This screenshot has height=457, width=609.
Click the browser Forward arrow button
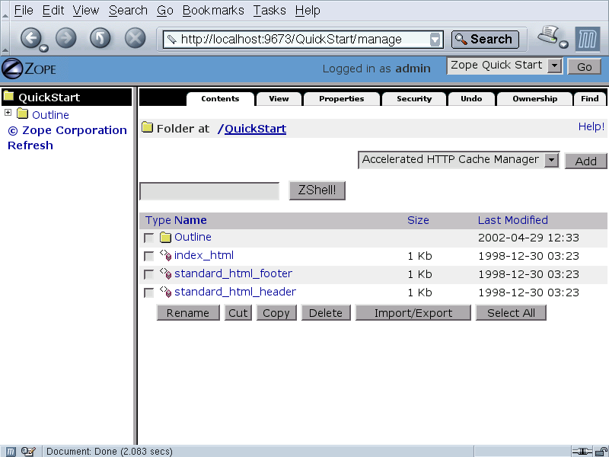click(x=66, y=38)
